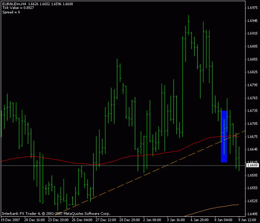Click the Tick Value = 0.8827 label
This screenshot has height=223, width=260.
click(18, 8)
